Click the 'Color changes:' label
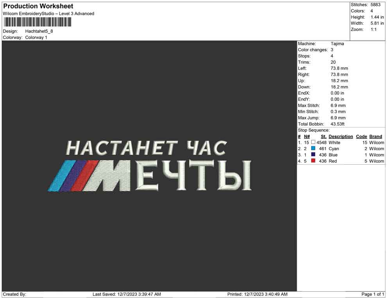 313,50
